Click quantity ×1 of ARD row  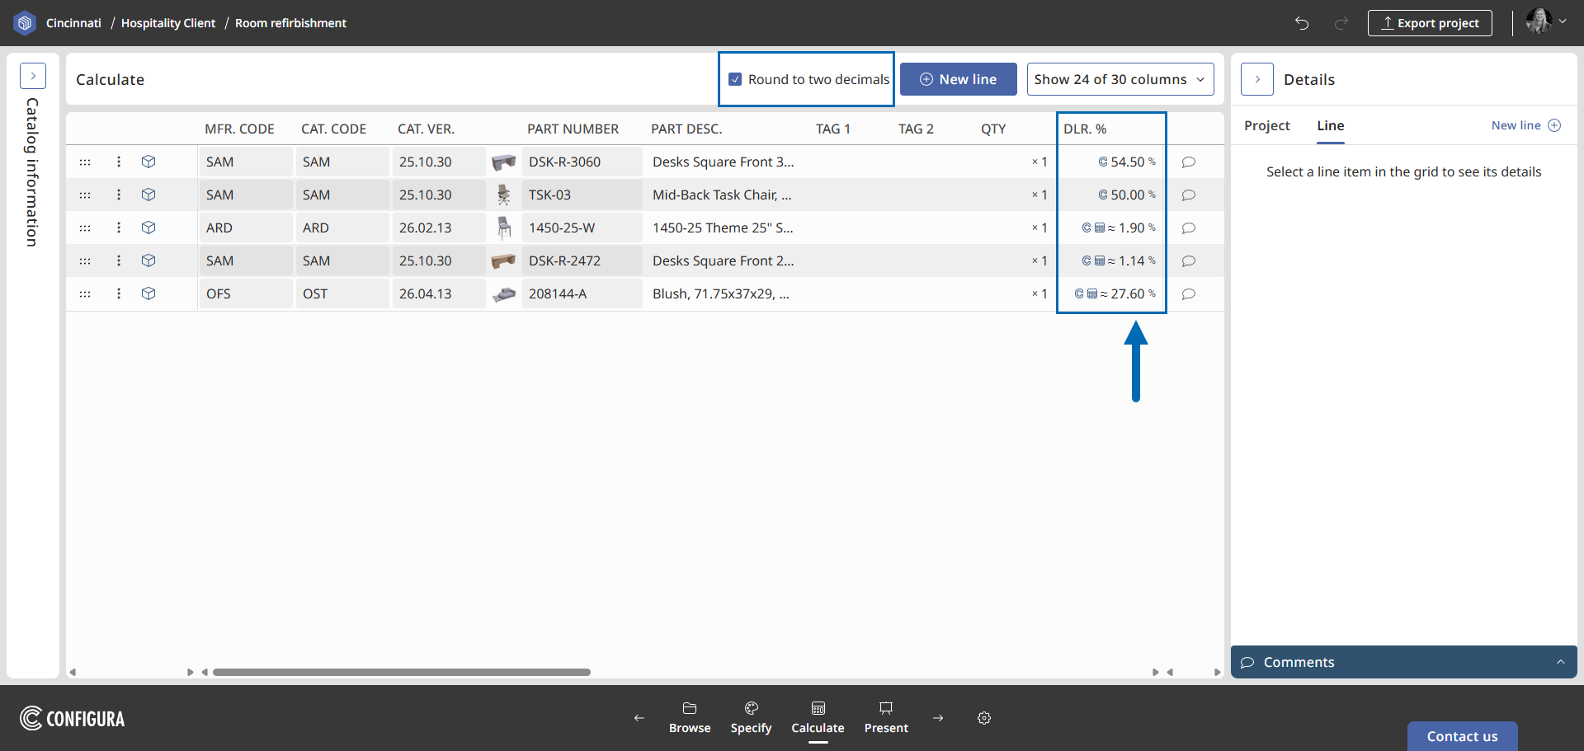(x=1039, y=228)
